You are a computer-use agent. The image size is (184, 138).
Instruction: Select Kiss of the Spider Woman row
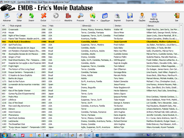90,91
